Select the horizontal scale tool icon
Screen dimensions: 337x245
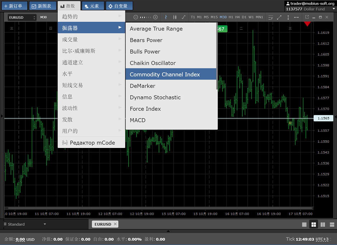coord(296,18)
